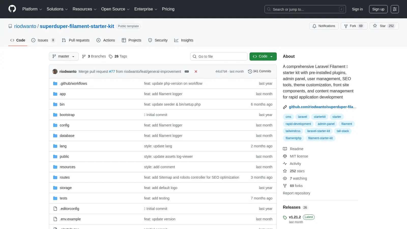Screen dimensions: 407x229
Task: Click the GitHub logo icon
Action: click(12, 9)
